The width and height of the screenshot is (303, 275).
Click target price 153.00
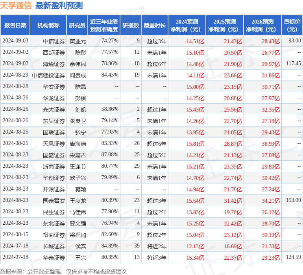pos(294,200)
